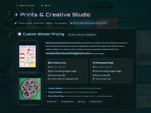Click the bullet star before Custom Shapes
Screen dimensions: 151x113
point(46,88)
